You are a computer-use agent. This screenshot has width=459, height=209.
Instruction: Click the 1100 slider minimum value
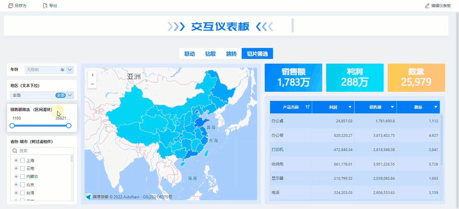point(17,118)
